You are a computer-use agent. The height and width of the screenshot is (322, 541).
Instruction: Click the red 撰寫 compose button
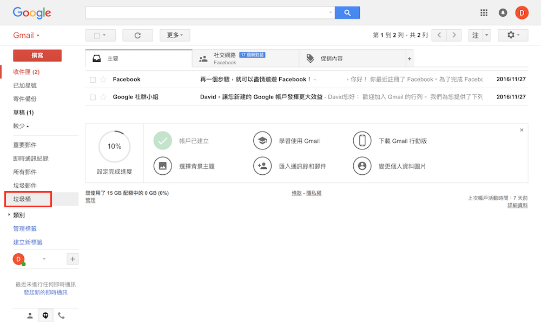pos(37,55)
